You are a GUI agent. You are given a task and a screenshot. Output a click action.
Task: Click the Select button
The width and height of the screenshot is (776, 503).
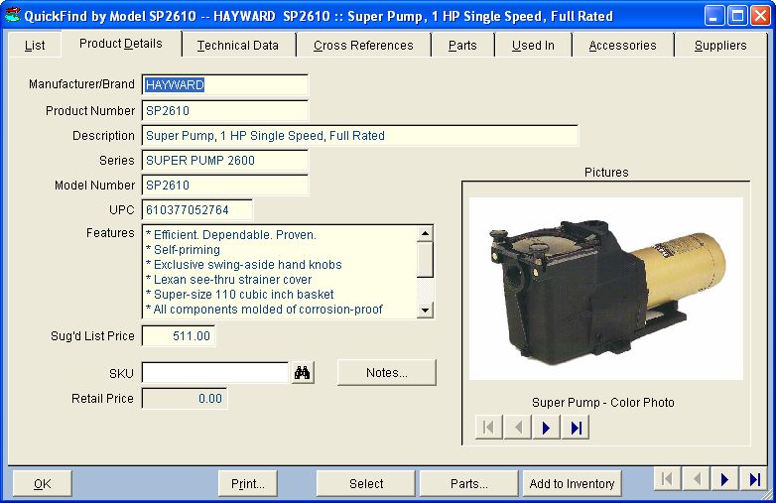click(x=366, y=484)
